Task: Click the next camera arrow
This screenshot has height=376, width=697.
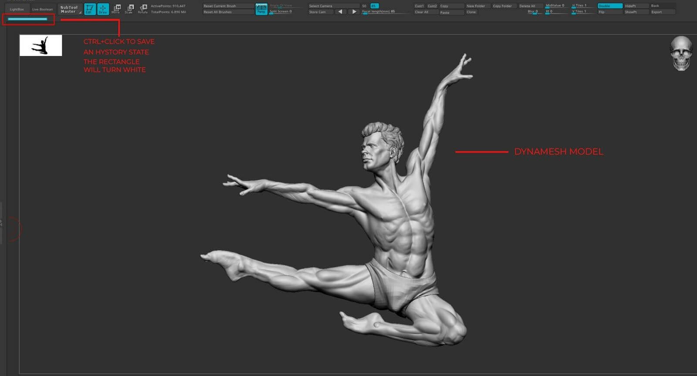Action: 354,12
